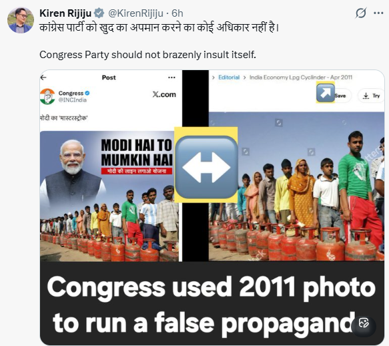
Task: Open the 6h timestamp link
Action: [x=177, y=13]
